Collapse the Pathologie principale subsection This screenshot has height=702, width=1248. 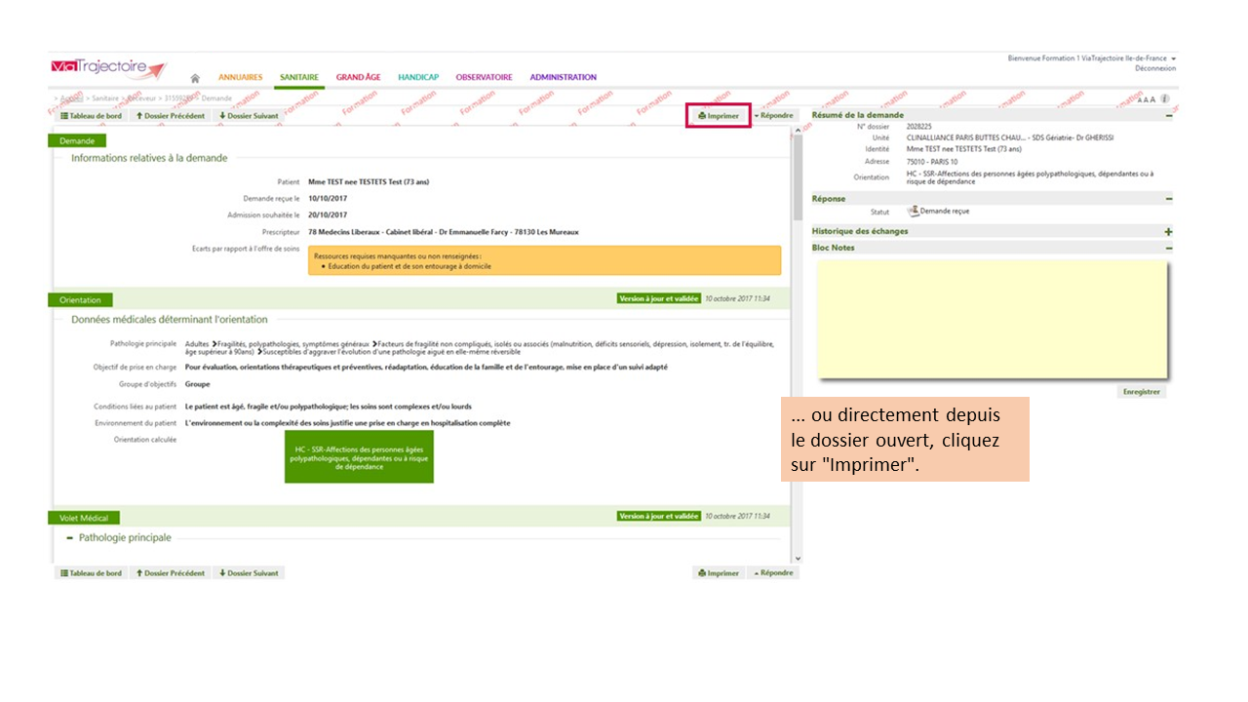point(69,538)
